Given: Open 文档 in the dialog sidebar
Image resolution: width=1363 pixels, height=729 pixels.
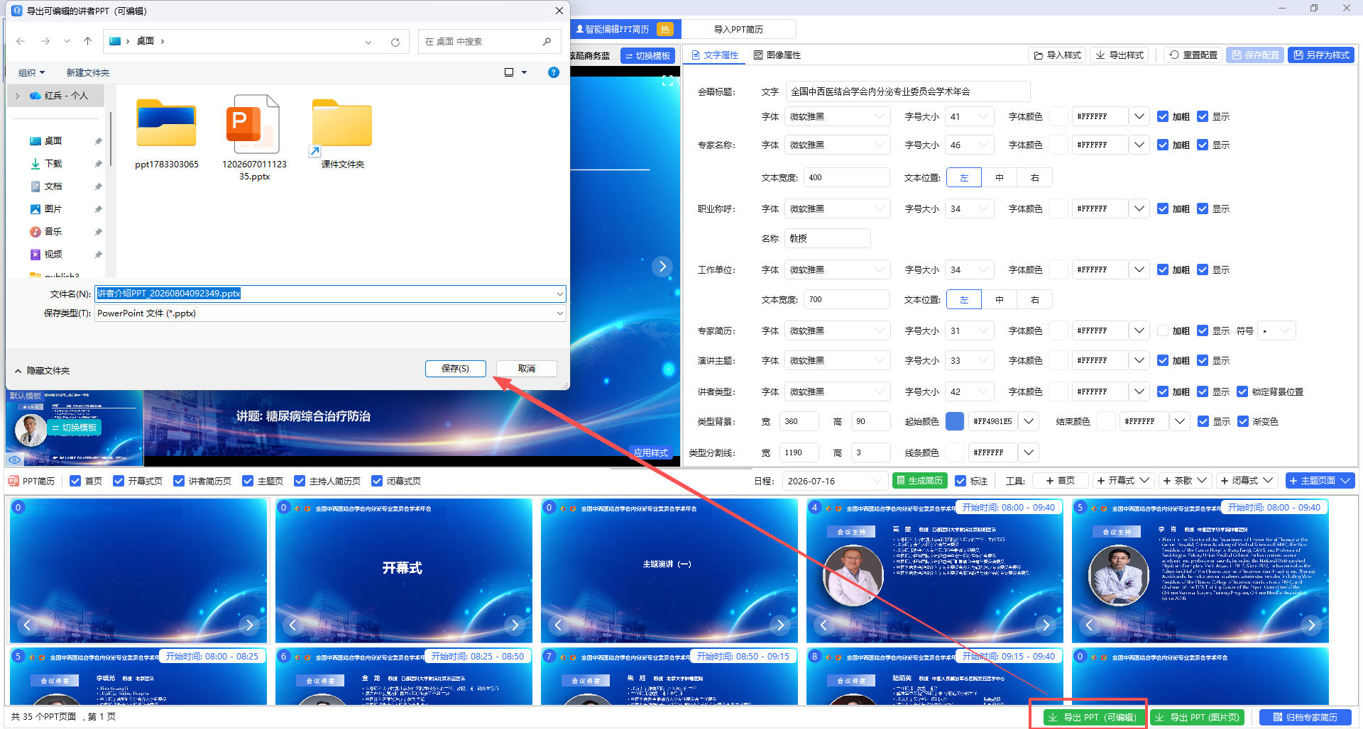Looking at the screenshot, I should 53,187.
